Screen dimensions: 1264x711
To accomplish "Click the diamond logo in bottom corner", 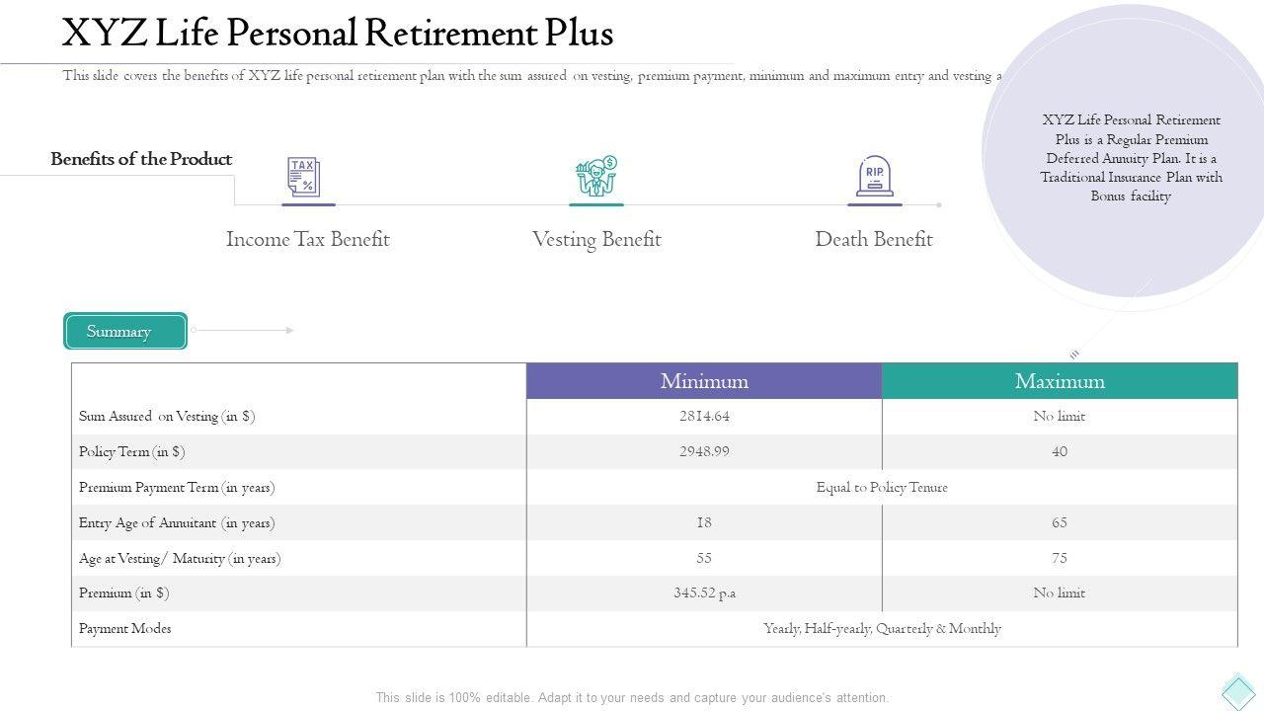I will point(1238,690).
